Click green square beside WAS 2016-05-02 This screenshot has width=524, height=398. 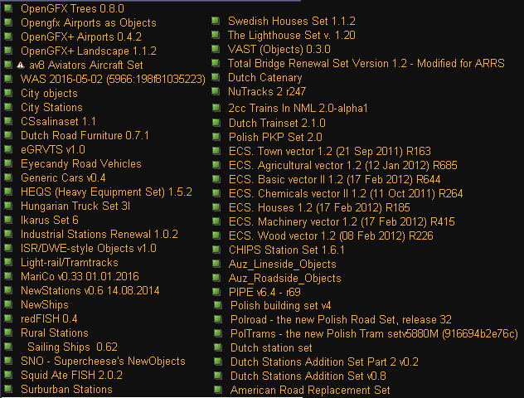[x=8, y=79]
